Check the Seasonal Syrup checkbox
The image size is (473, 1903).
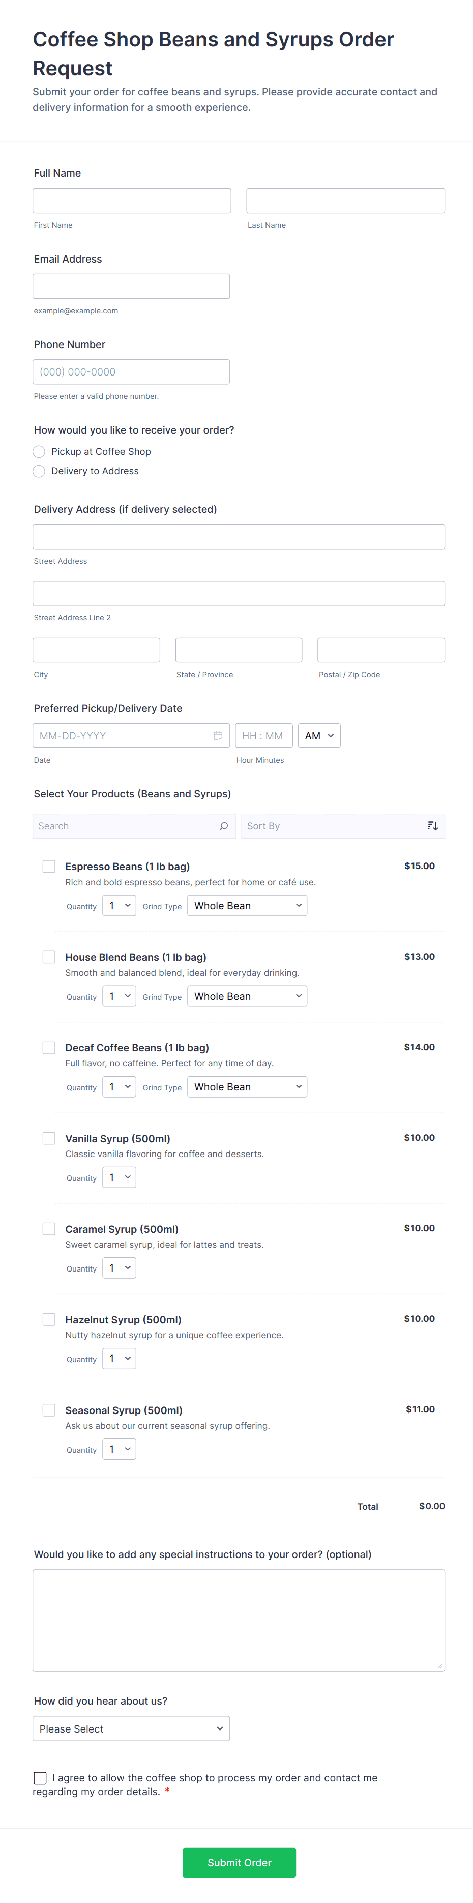49,1410
